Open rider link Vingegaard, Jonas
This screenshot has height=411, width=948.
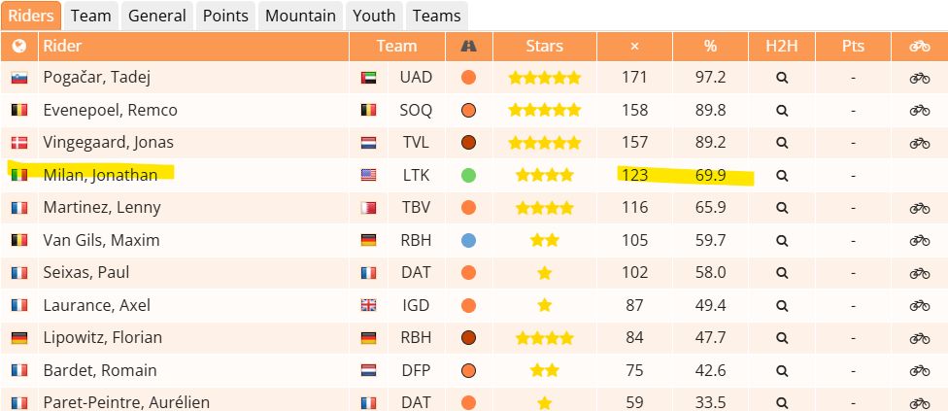tap(108, 143)
